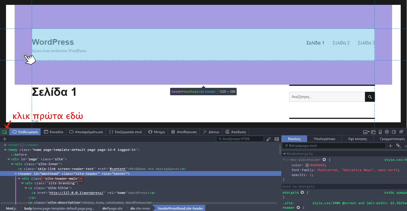The image size is (407, 211).
Task: Collapse the body element tree node
Action: coord(5,150)
